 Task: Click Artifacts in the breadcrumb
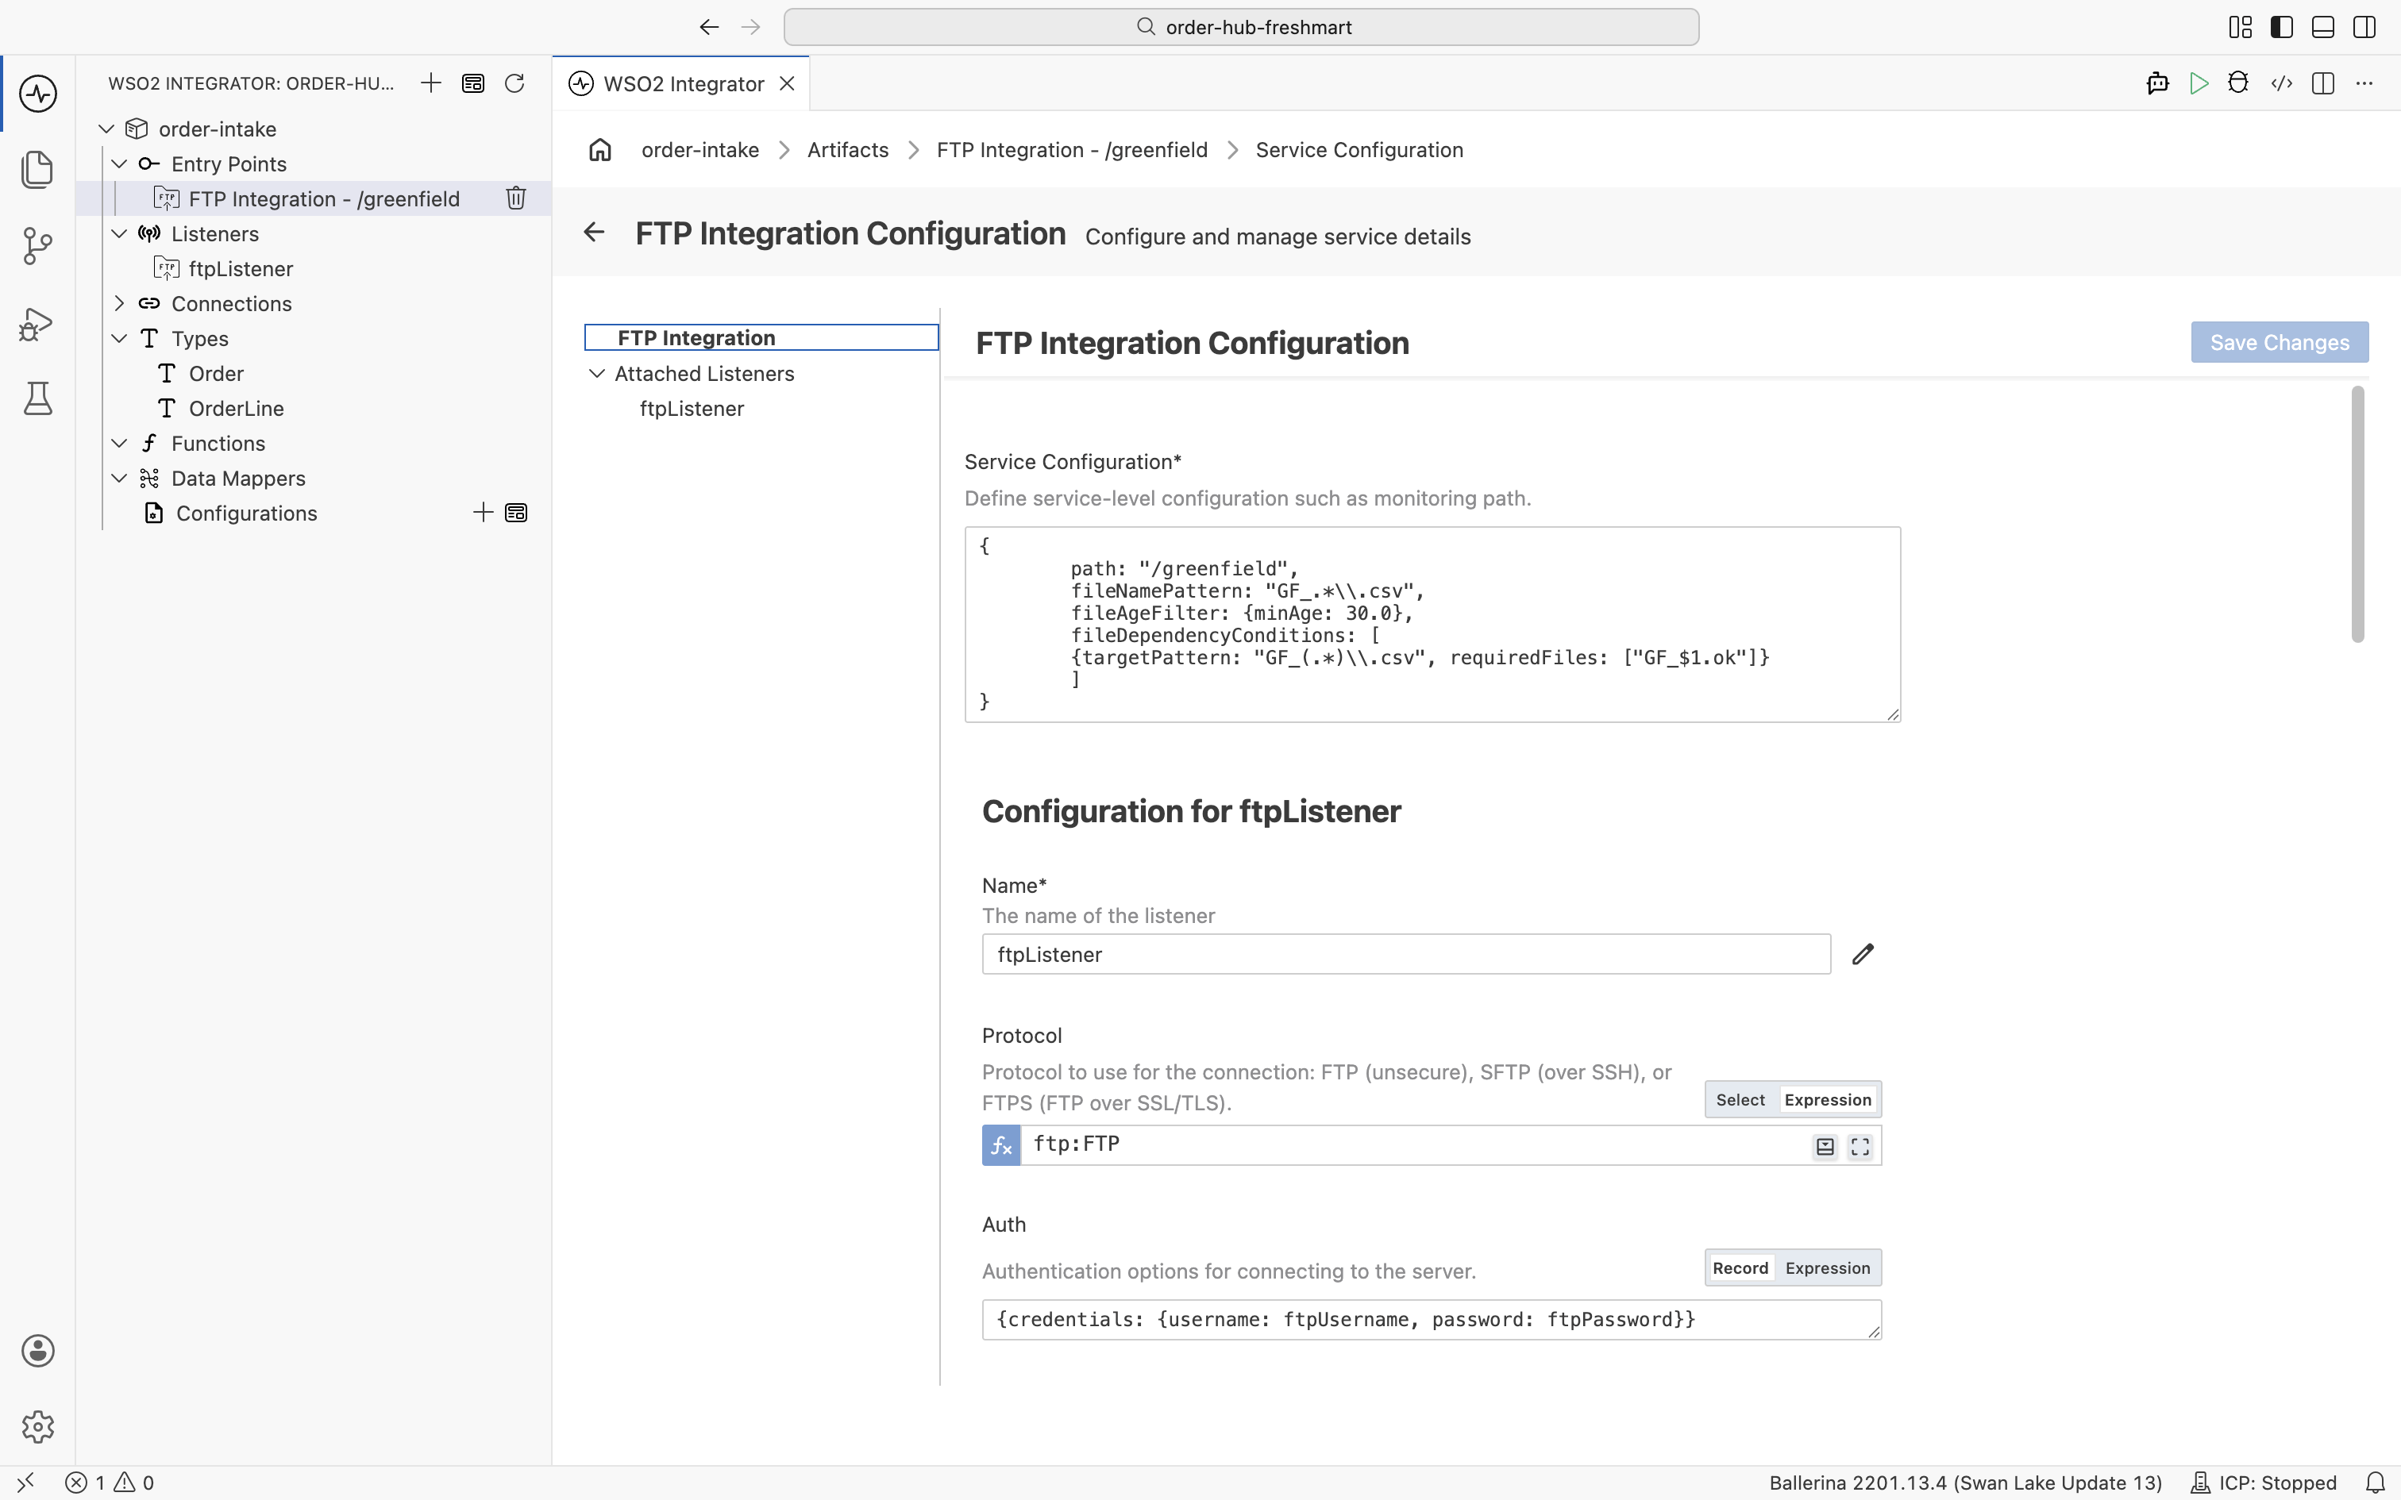click(x=847, y=150)
